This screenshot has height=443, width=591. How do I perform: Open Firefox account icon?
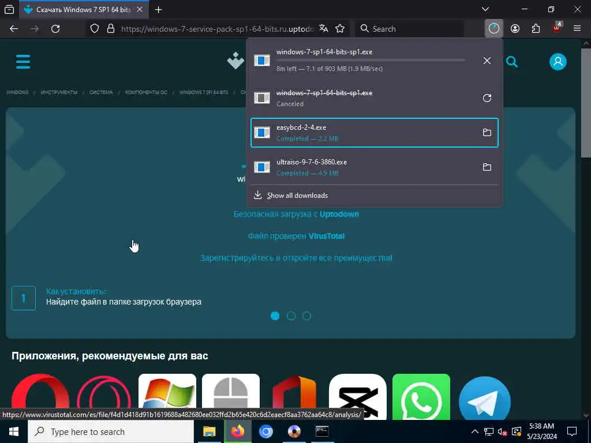coord(515,29)
